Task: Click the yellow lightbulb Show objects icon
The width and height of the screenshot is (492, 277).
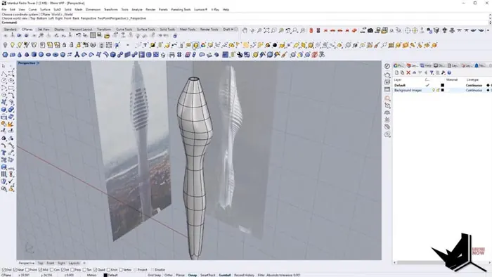Action: (x=12, y=45)
